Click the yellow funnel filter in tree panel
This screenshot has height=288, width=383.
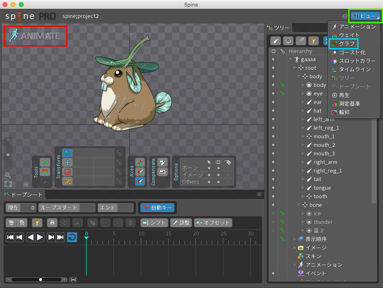[x=314, y=41]
